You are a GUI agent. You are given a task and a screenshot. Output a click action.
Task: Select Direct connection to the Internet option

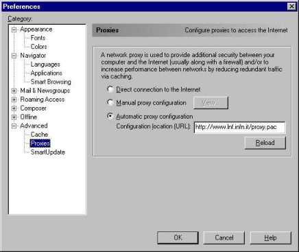pyautogui.click(x=110, y=89)
